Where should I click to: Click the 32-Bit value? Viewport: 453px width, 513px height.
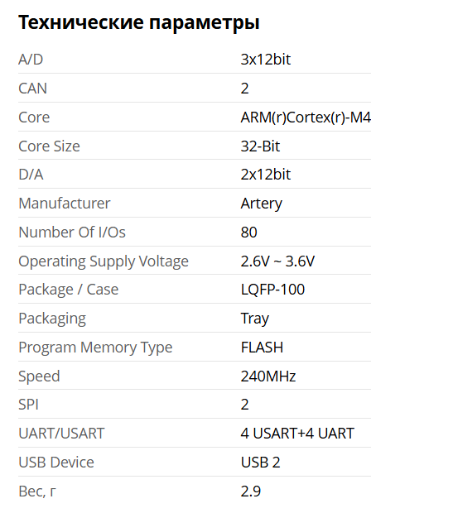pyautogui.click(x=260, y=146)
